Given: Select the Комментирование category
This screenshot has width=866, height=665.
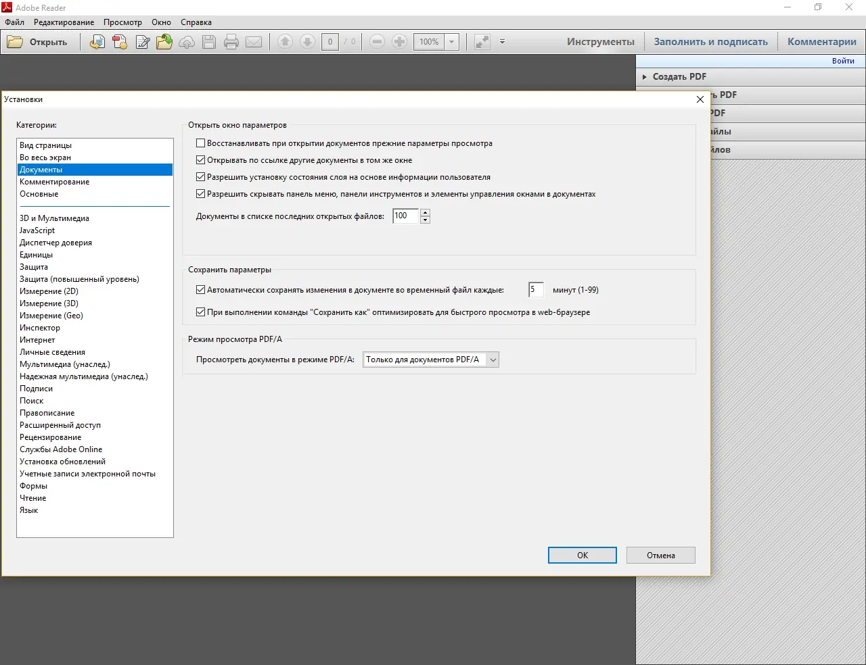Looking at the screenshot, I should 95,182.
